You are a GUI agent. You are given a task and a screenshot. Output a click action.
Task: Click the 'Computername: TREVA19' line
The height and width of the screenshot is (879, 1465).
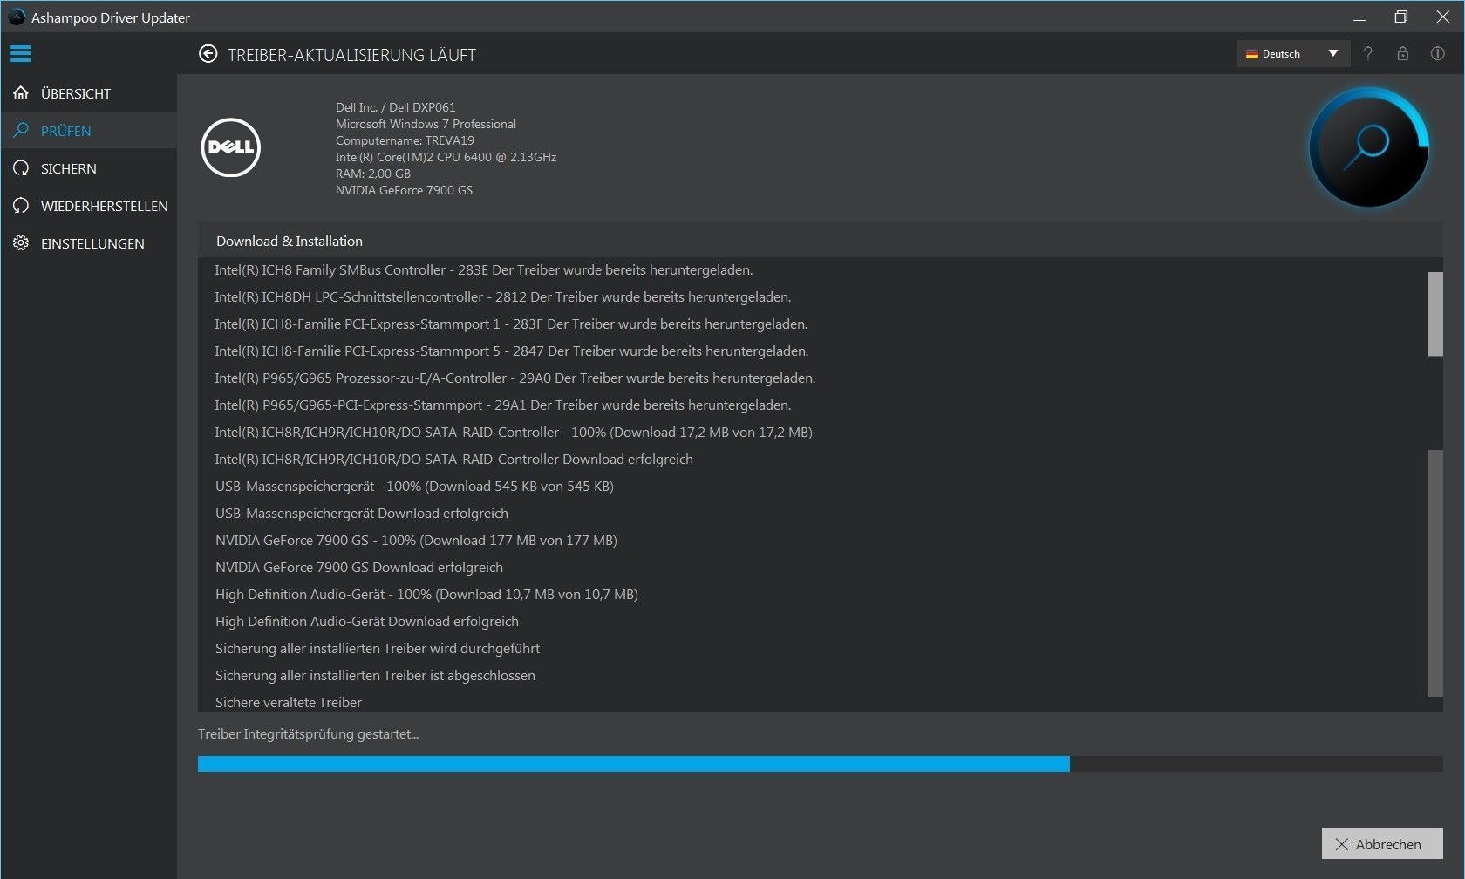point(405,140)
